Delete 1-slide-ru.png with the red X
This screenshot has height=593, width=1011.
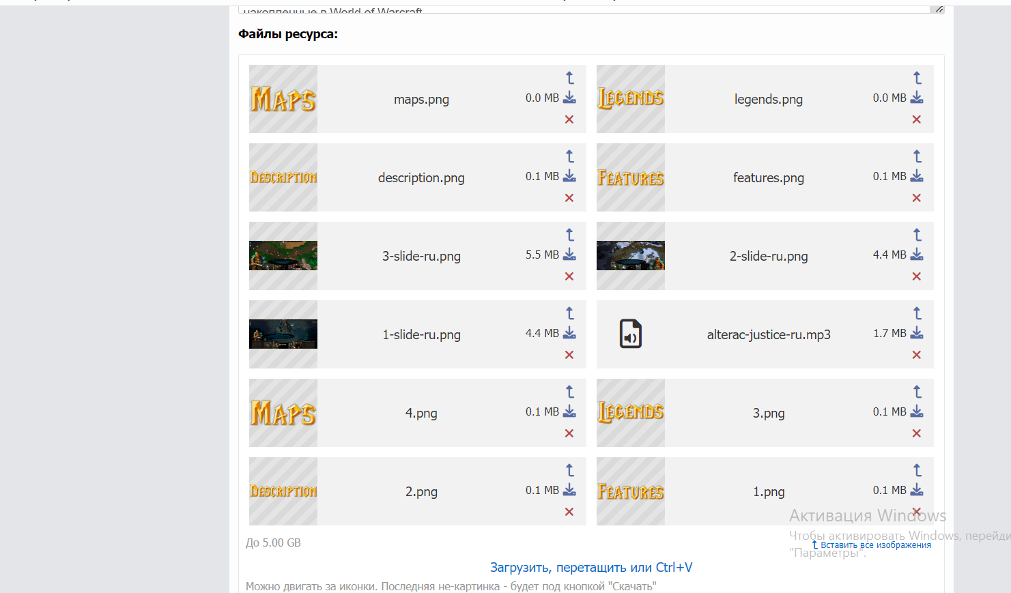click(x=569, y=355)
